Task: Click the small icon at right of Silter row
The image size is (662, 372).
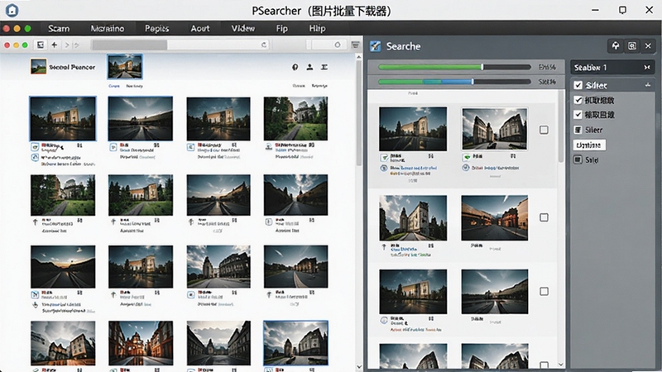Action: (648, 85)
